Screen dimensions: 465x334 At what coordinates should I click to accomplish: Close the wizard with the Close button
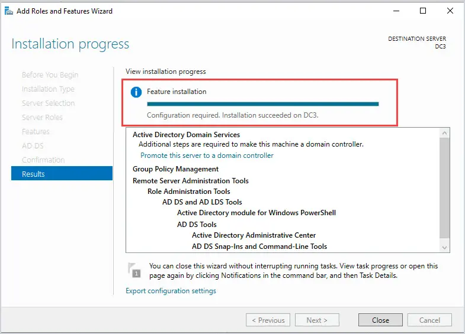tap(380, 320)
